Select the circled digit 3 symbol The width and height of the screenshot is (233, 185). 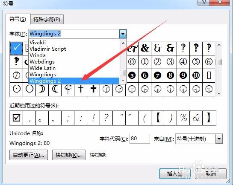[x=170, y=62]
